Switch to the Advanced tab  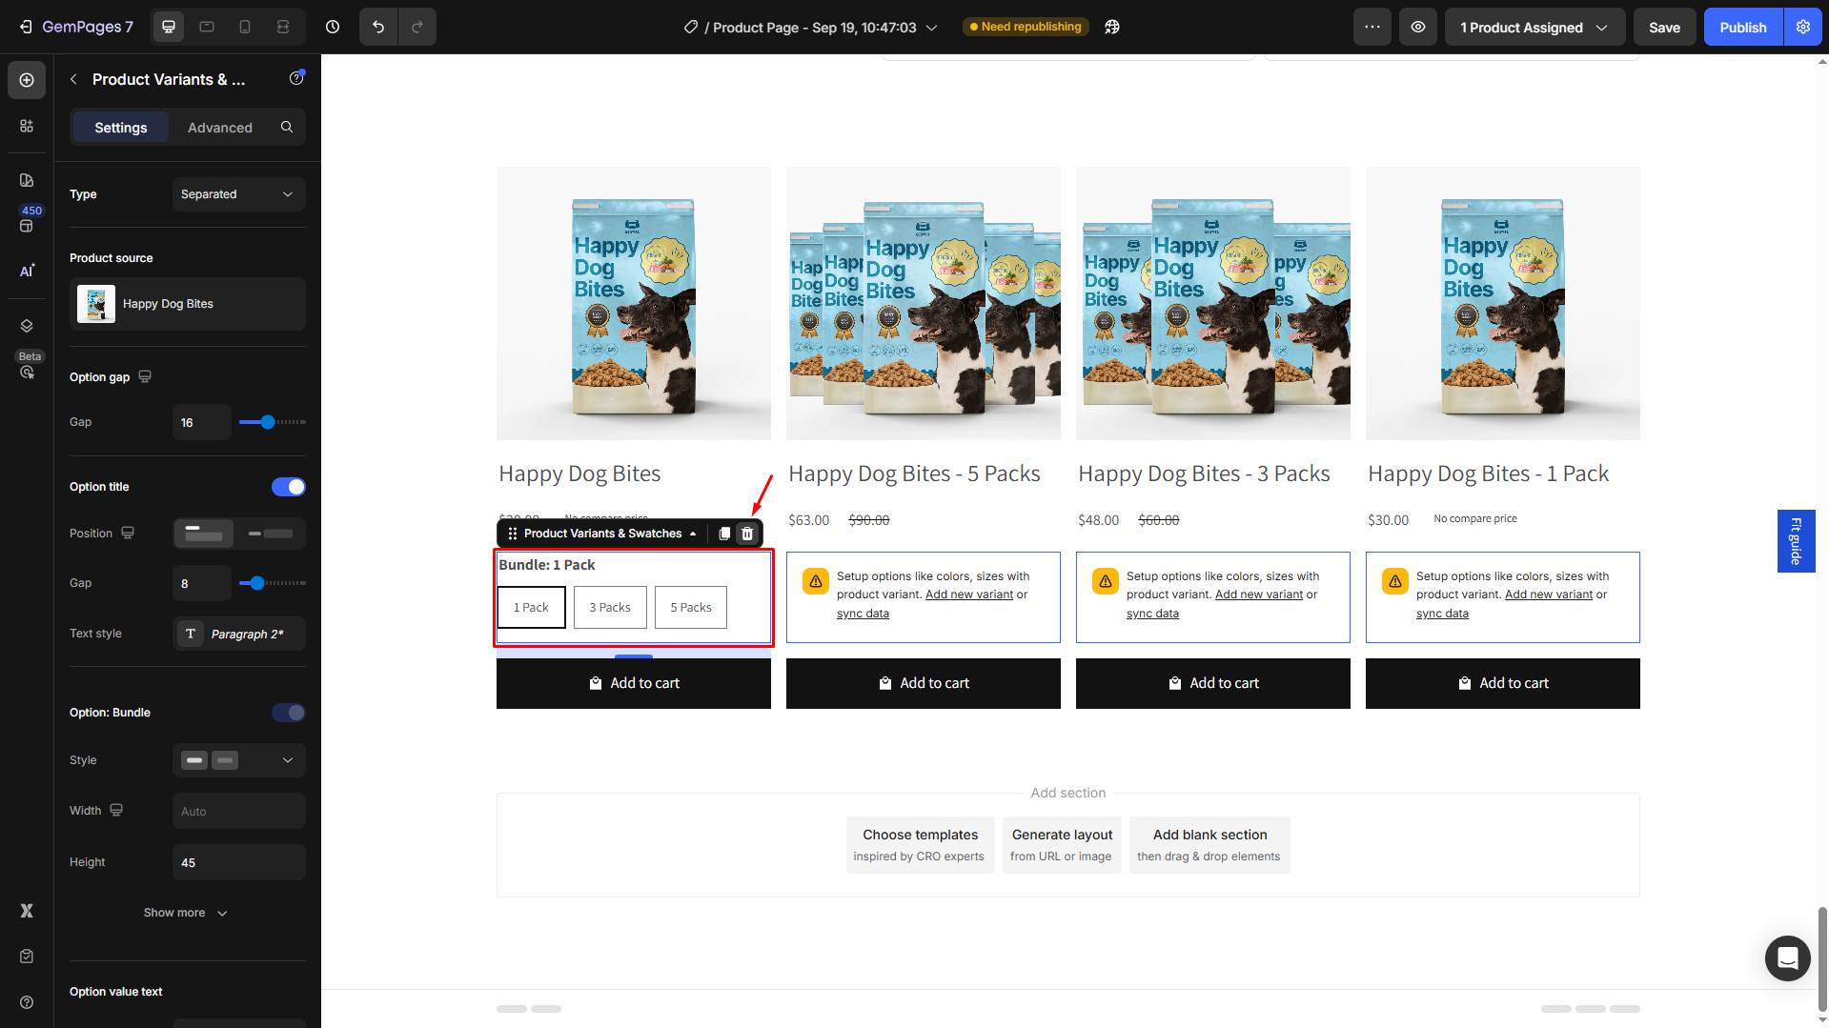click(220, 128)
